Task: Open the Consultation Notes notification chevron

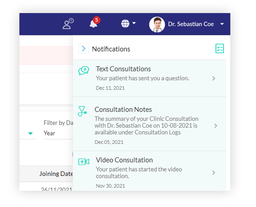Action: click(x=216, y=126)
